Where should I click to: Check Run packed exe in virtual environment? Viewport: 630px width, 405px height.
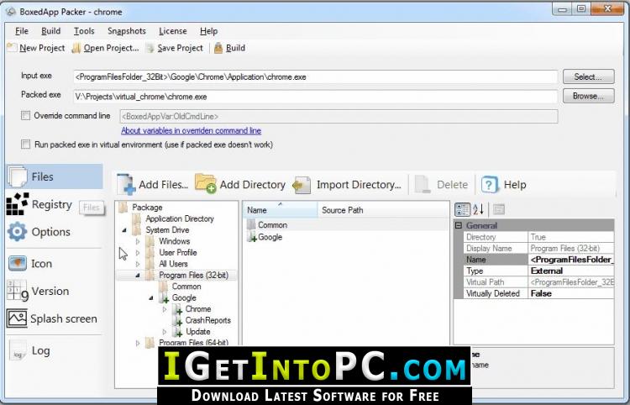[x=26, y=145]
